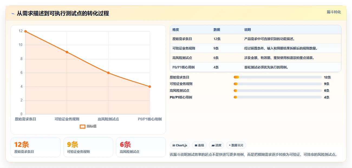Click description starting 经过前置条件
Image resolution: width=352 pixels, height=168 pixels.
[281, 48]
